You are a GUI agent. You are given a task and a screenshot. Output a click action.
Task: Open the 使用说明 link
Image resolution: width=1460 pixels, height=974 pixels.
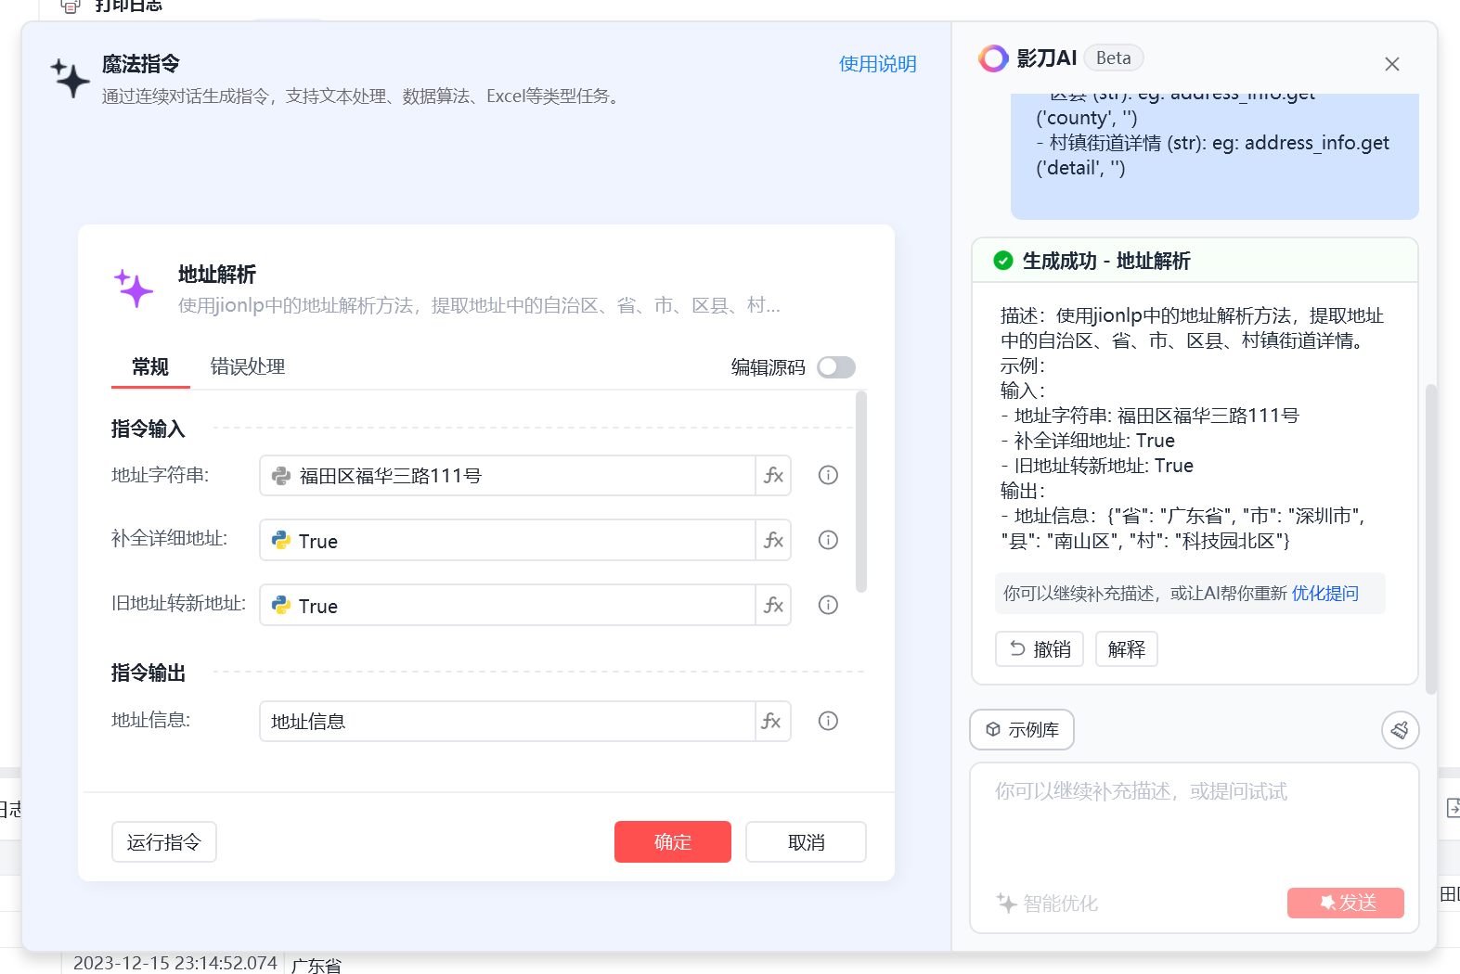[877, 64]
